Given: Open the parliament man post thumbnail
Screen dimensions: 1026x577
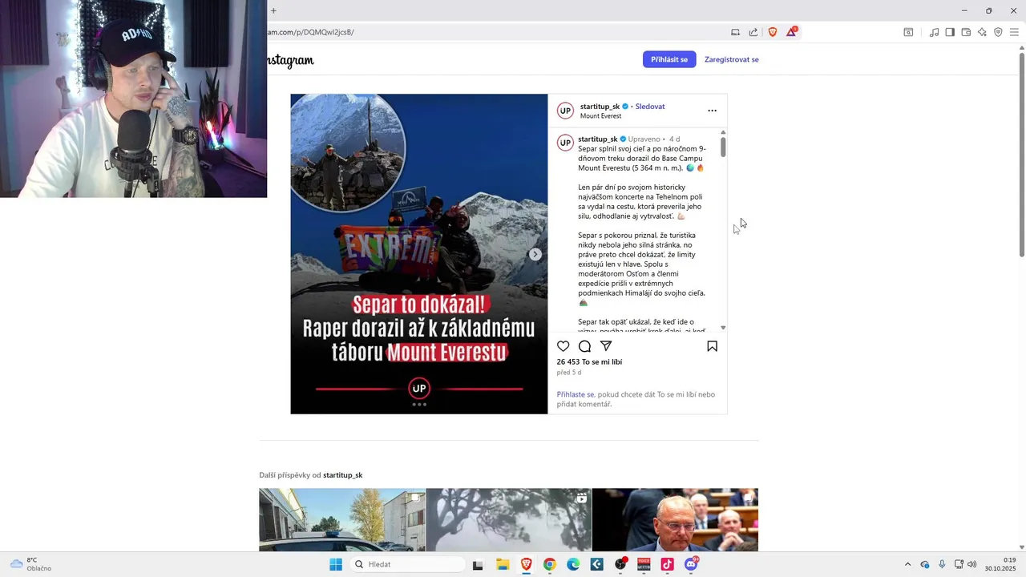Looking at the screenshot, I should pos(675,520).
